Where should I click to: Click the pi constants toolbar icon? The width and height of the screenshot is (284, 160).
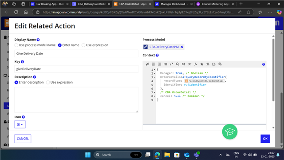pyautogui.click(x=208, y=64)
